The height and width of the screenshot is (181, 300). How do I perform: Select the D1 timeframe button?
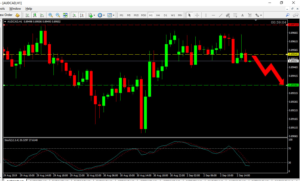[165, 15]
